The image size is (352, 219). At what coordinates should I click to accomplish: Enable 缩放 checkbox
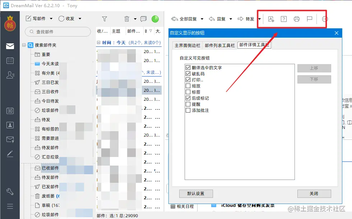[x=188, y=86]
